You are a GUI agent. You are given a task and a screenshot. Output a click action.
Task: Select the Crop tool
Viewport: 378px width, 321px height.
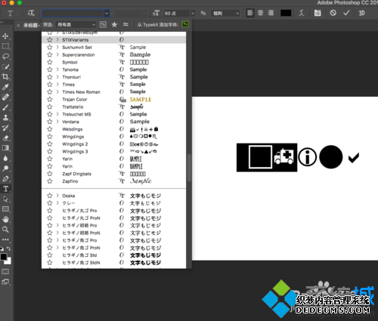tap(5, 77)
